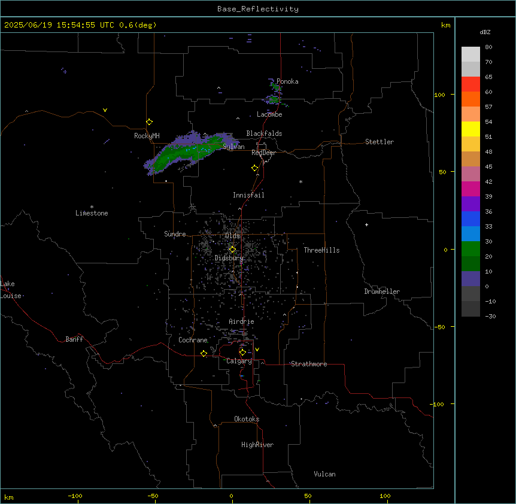Image resolution: width=516 pixels, height=504 pixels.
Task: Click the HighRiver label
Action: (x=257, y=445)
